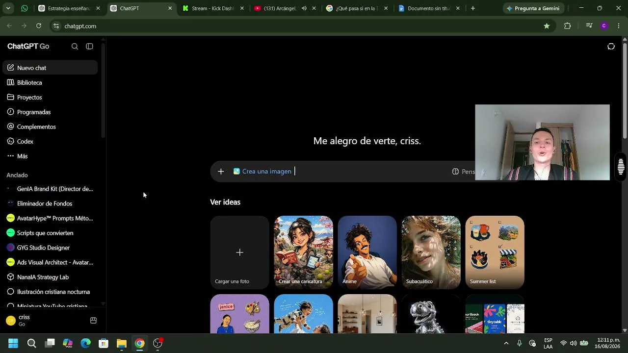
Task: Select the Crear una caricatura idea
Action: point(303,252)
